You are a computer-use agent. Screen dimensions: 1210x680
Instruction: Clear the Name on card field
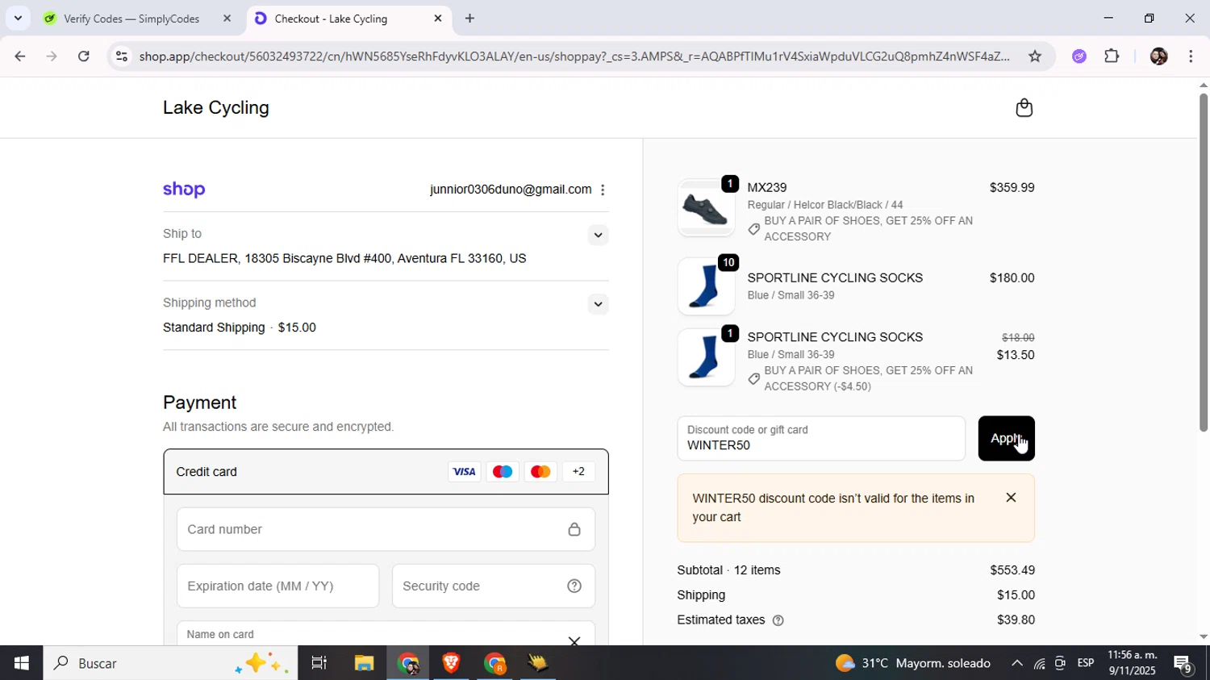tap(574, 641)
